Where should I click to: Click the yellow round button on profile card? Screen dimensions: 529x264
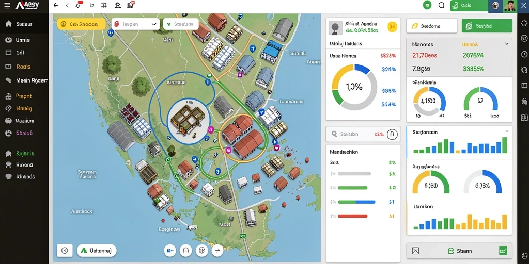pos(392,27)
